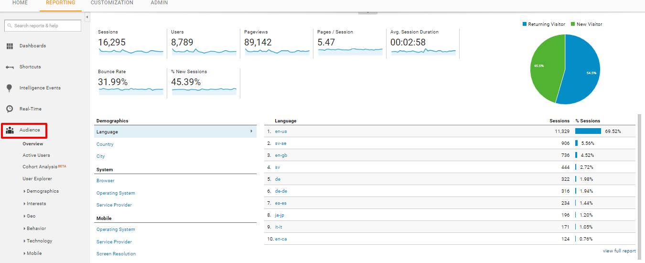The image size is (645, 263).
Task: Open the Cohort Analysis report
Action: pyautogui.click(x=44, y=167)
